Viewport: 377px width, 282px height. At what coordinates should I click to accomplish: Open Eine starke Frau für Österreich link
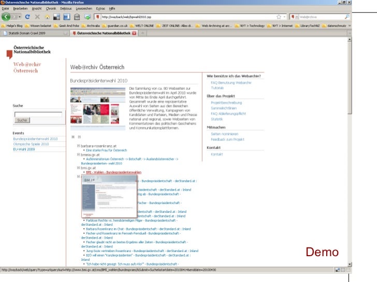[107, 150]
